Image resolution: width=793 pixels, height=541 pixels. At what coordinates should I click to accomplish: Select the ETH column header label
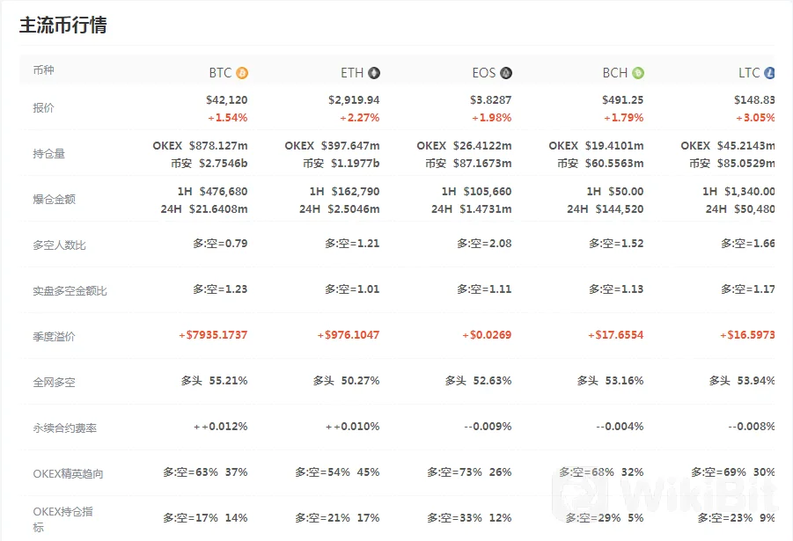[x=352, y=73]
